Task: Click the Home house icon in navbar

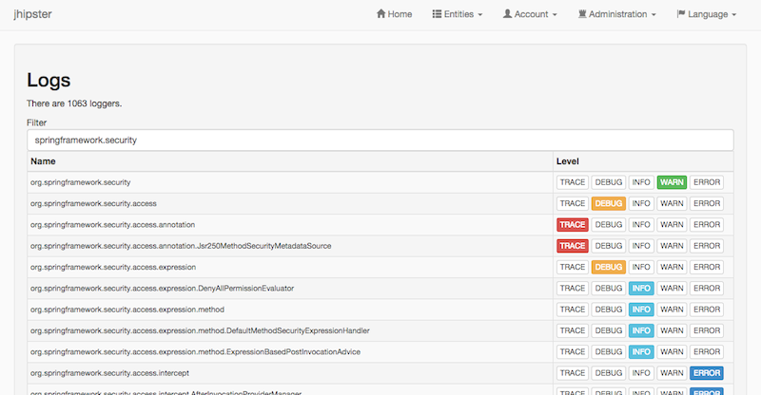Action: (381, 14)
